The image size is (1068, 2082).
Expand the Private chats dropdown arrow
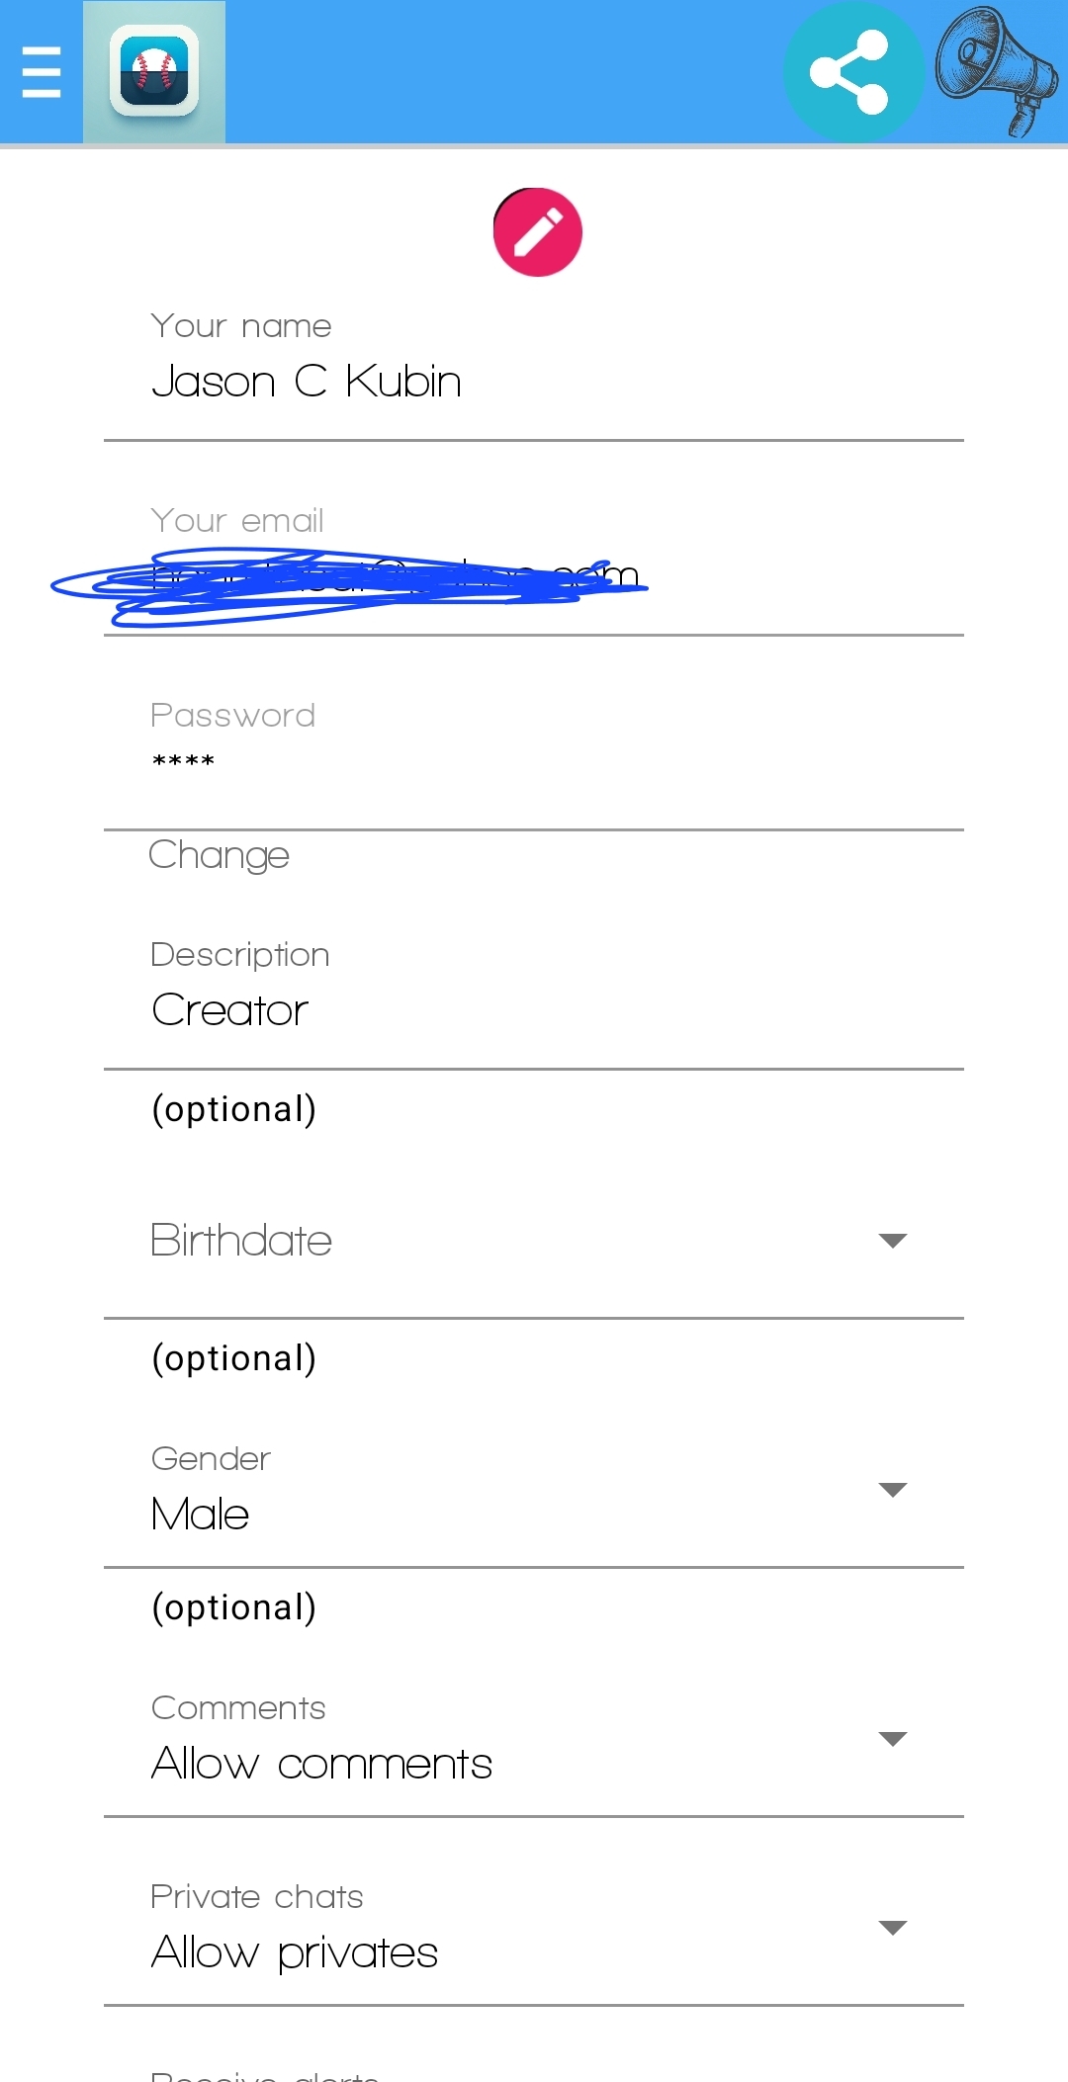892,1928
